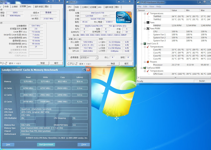Collapse the Temperatures node containing TMPIN0
The width and height of the screenshot is (211, 150).
(x=145, y=14)
